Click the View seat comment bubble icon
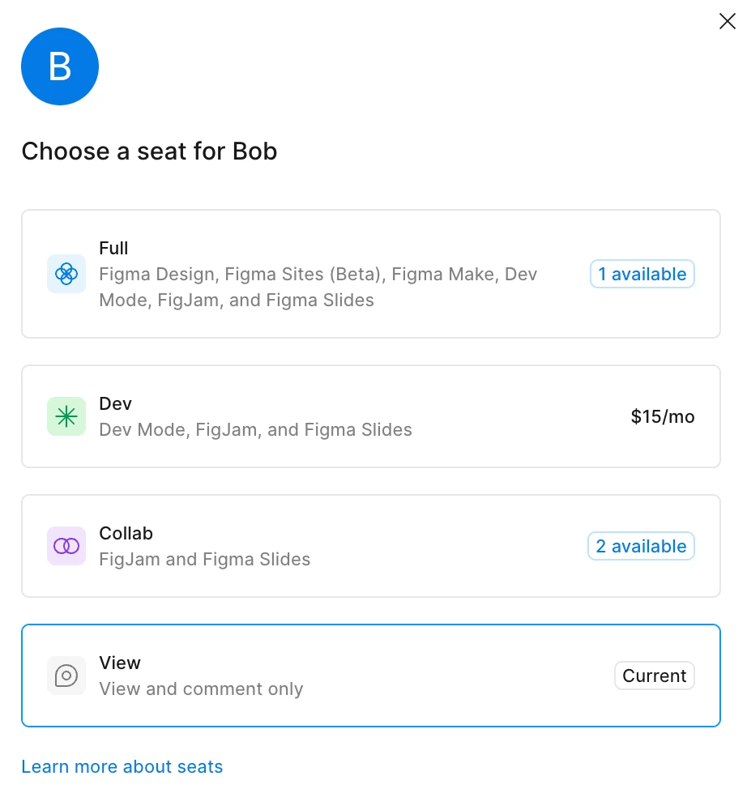This screenshot has height=810, width=747. pos(66,676)
